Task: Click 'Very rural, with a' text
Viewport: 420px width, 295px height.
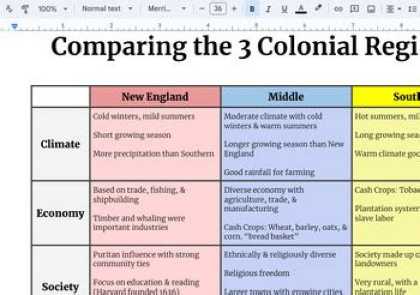Action: (x=386, y=282)
